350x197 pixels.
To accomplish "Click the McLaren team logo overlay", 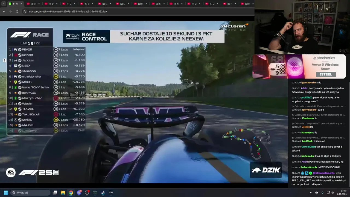I will pyautogui.click(x=235, y=27).
